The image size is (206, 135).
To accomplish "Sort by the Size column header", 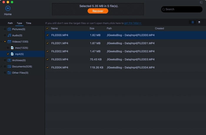I will (x=92, y=28).
